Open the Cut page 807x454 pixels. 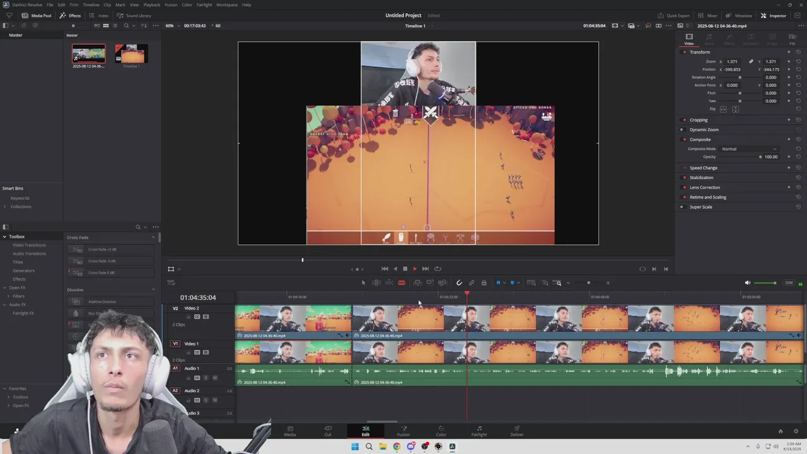328,431
